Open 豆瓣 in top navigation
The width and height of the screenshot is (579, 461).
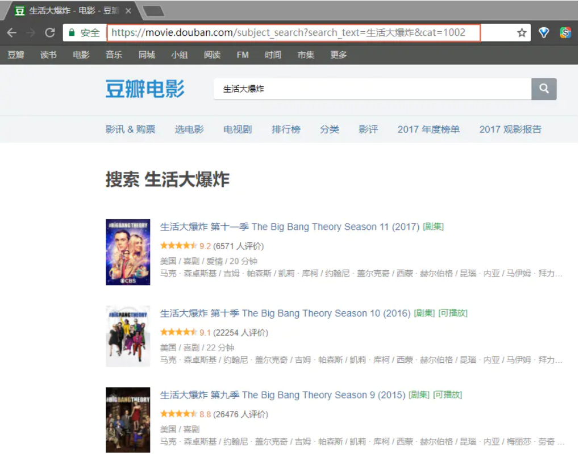click(x=16, y=55)
